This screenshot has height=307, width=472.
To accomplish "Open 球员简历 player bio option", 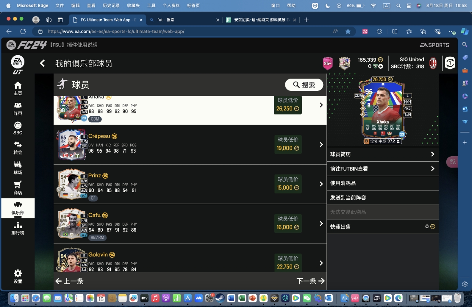I will coord(383,154).
